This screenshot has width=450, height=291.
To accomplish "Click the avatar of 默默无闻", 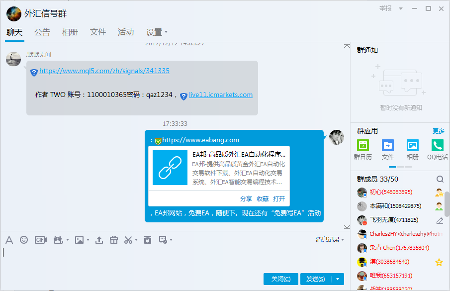I will click(13, 59).
